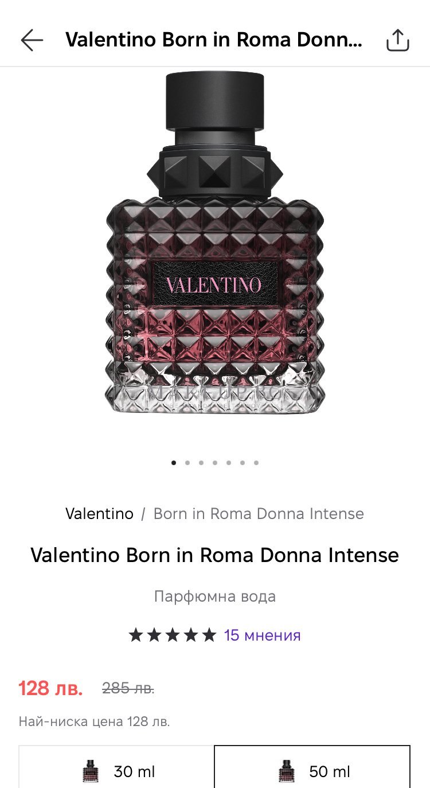Tap the Парфюмна вода product type label

coord(215,596)
